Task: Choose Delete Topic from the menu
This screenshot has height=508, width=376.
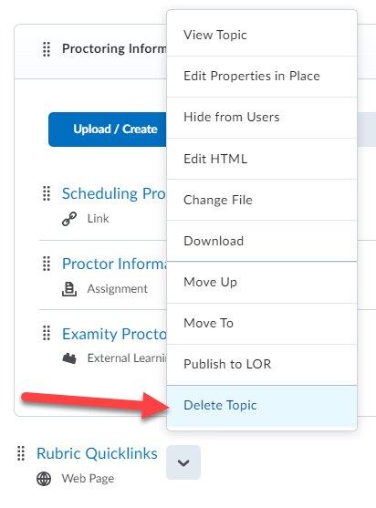Action: (x=262, y=406)
